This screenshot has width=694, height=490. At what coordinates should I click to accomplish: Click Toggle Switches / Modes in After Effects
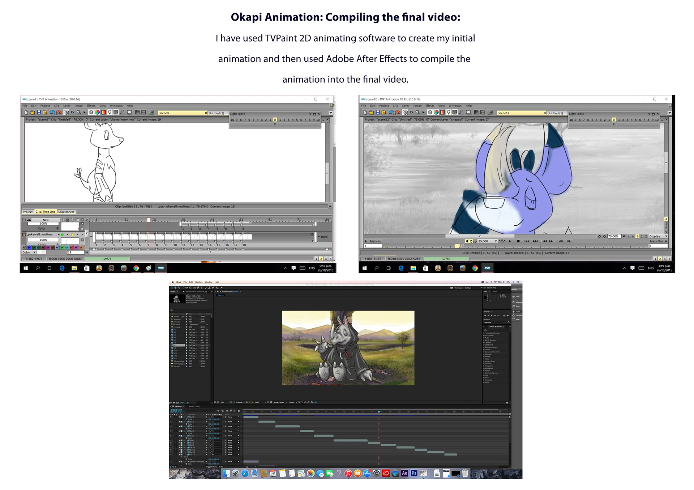pyautogui.click(x=215, y=467)
